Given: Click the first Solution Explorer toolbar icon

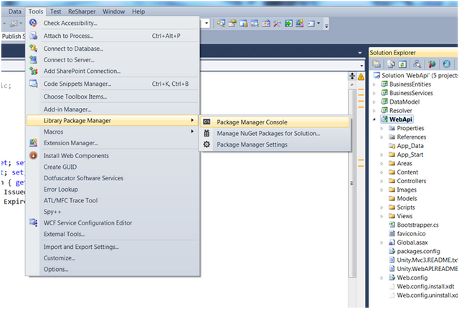Looking at the screenshot, I should point(377,64).
